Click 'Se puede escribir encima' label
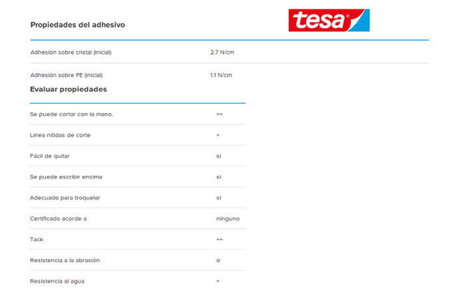Screen dimensions: 466x291 tap(66, 177)
